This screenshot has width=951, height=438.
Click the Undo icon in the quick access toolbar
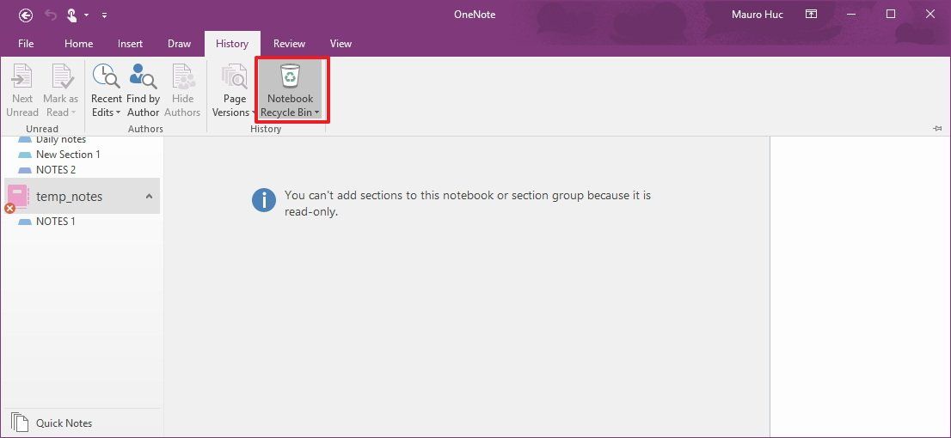point(51,15)
